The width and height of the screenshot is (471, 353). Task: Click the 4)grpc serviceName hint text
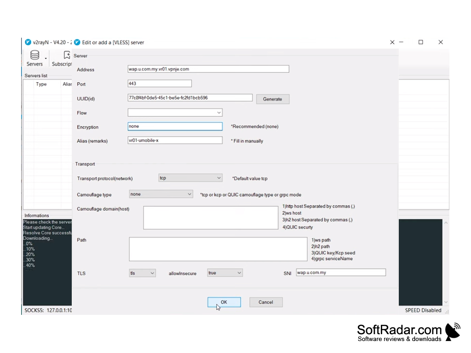point(332,258)
